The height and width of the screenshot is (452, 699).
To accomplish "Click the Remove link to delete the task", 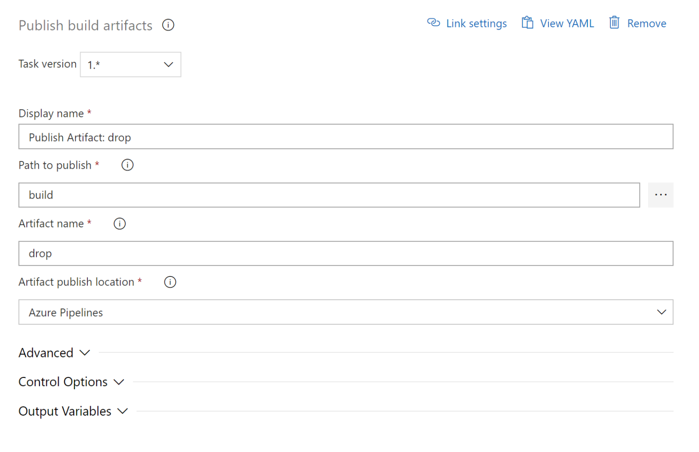I will click(647, 23).
